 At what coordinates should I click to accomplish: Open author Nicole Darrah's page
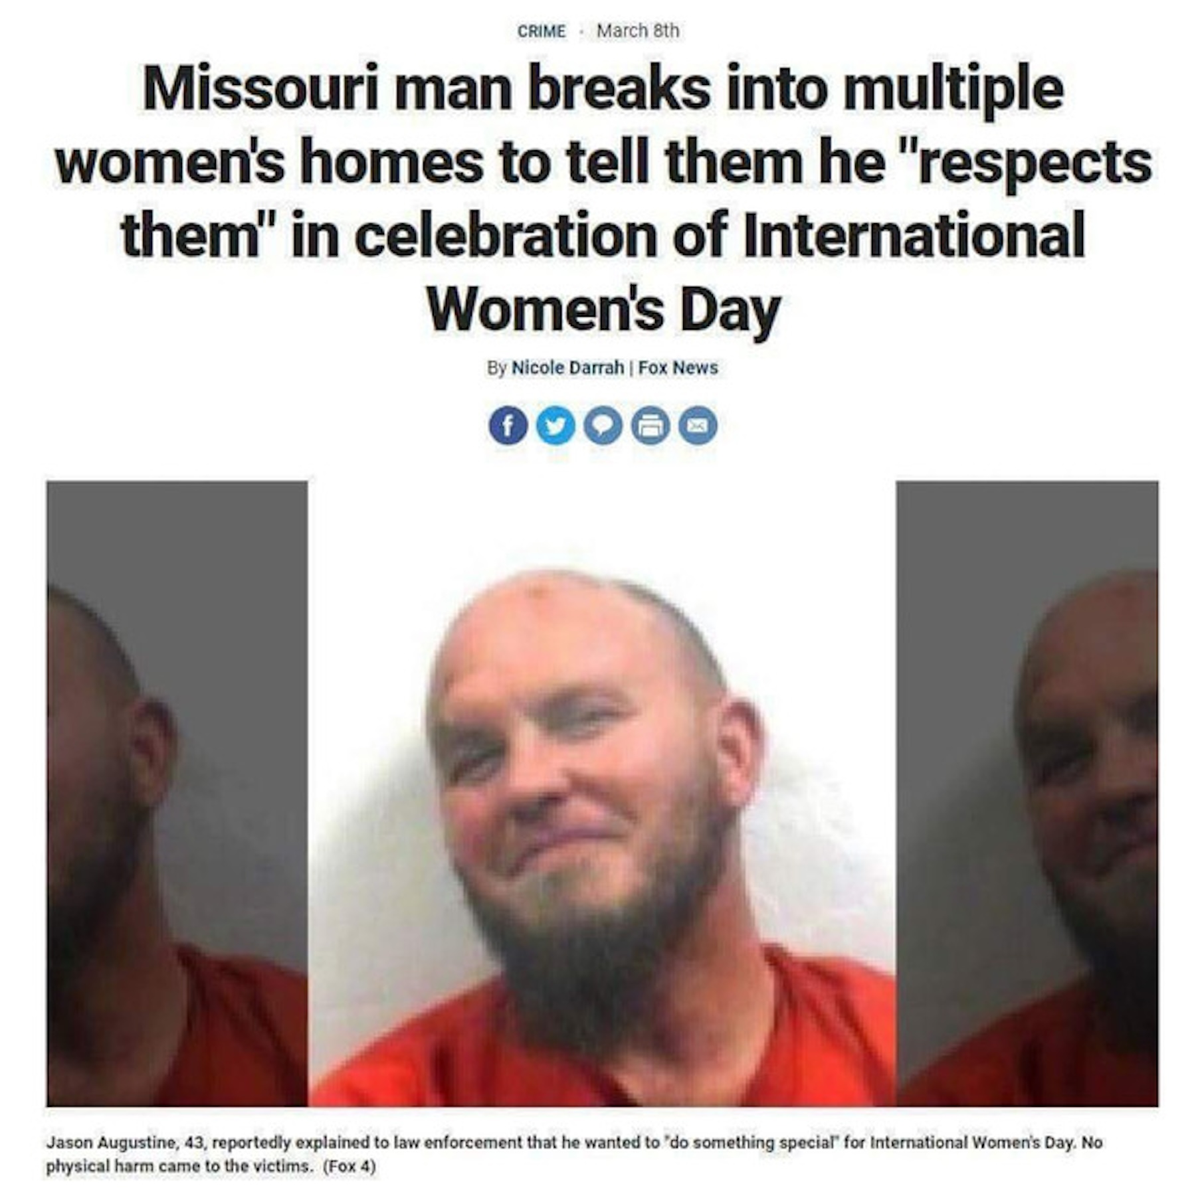click(567, 367)
